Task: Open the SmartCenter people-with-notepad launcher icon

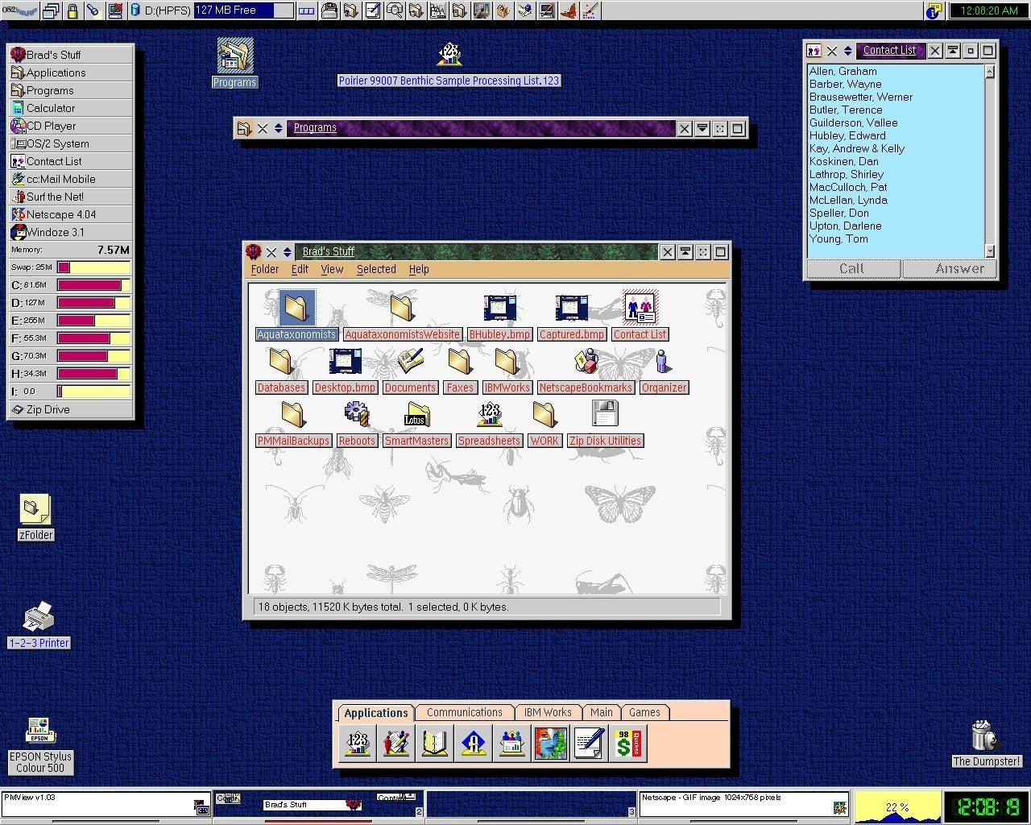Action: point(395,743)
